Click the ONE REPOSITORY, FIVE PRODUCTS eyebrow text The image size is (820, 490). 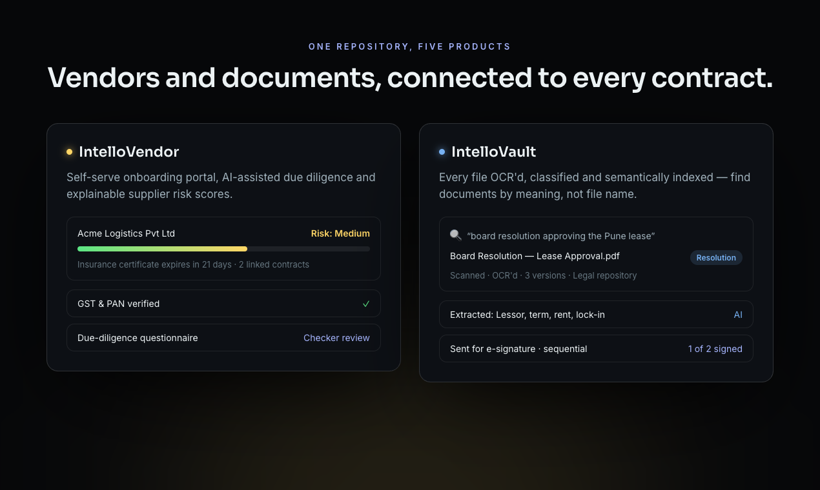coord(409,46)
